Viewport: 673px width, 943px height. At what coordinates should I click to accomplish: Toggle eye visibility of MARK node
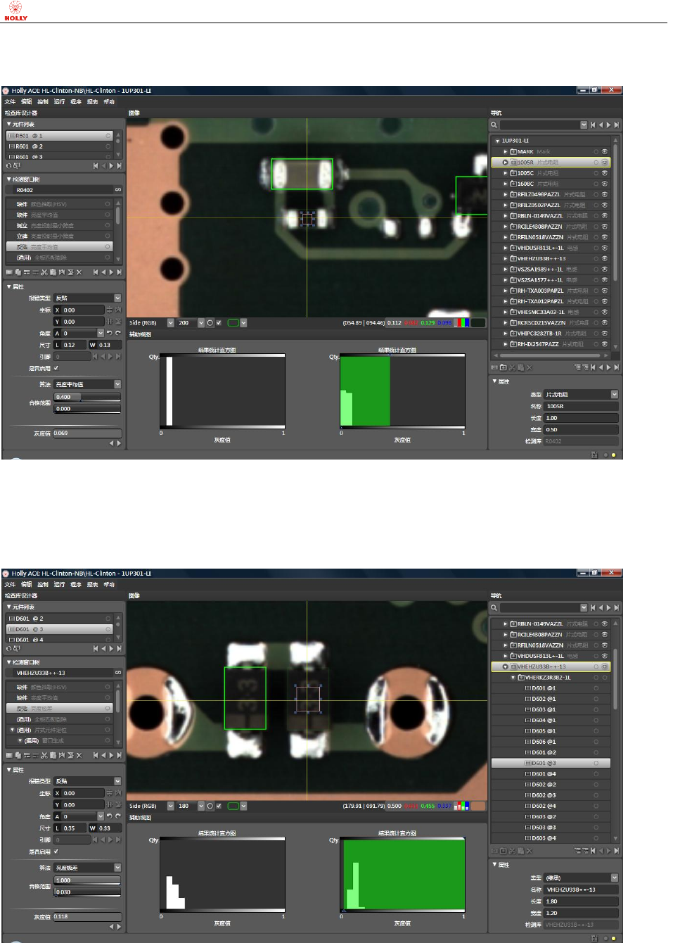tap(605, 151)
